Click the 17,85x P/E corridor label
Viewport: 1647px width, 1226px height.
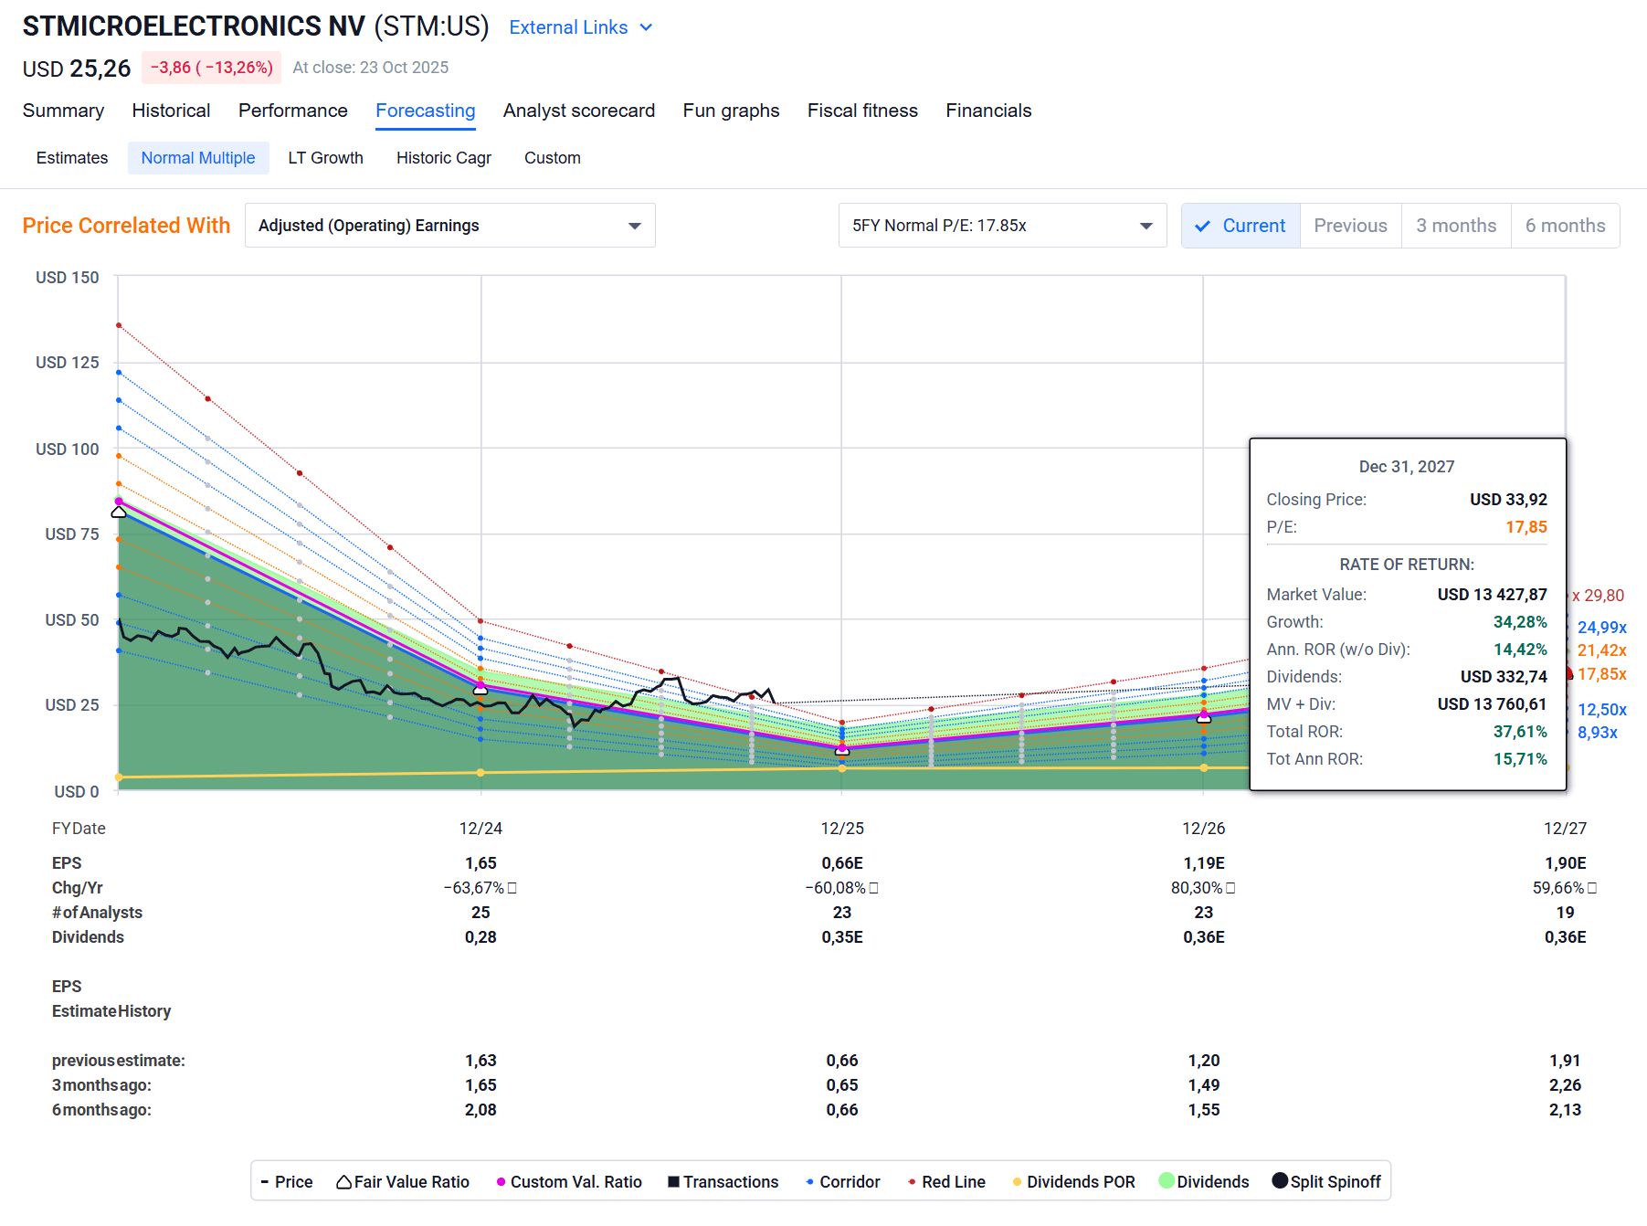tap(1602, 674)
